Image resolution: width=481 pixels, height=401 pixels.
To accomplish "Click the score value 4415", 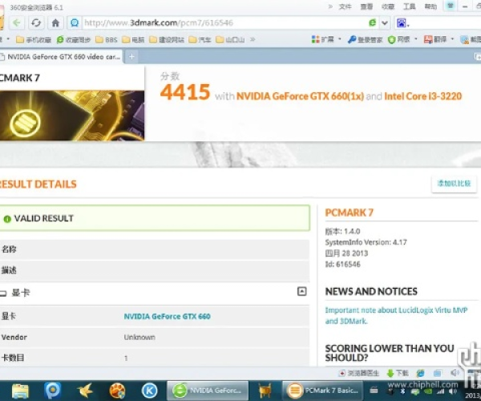I will click(x=185, y=92).
